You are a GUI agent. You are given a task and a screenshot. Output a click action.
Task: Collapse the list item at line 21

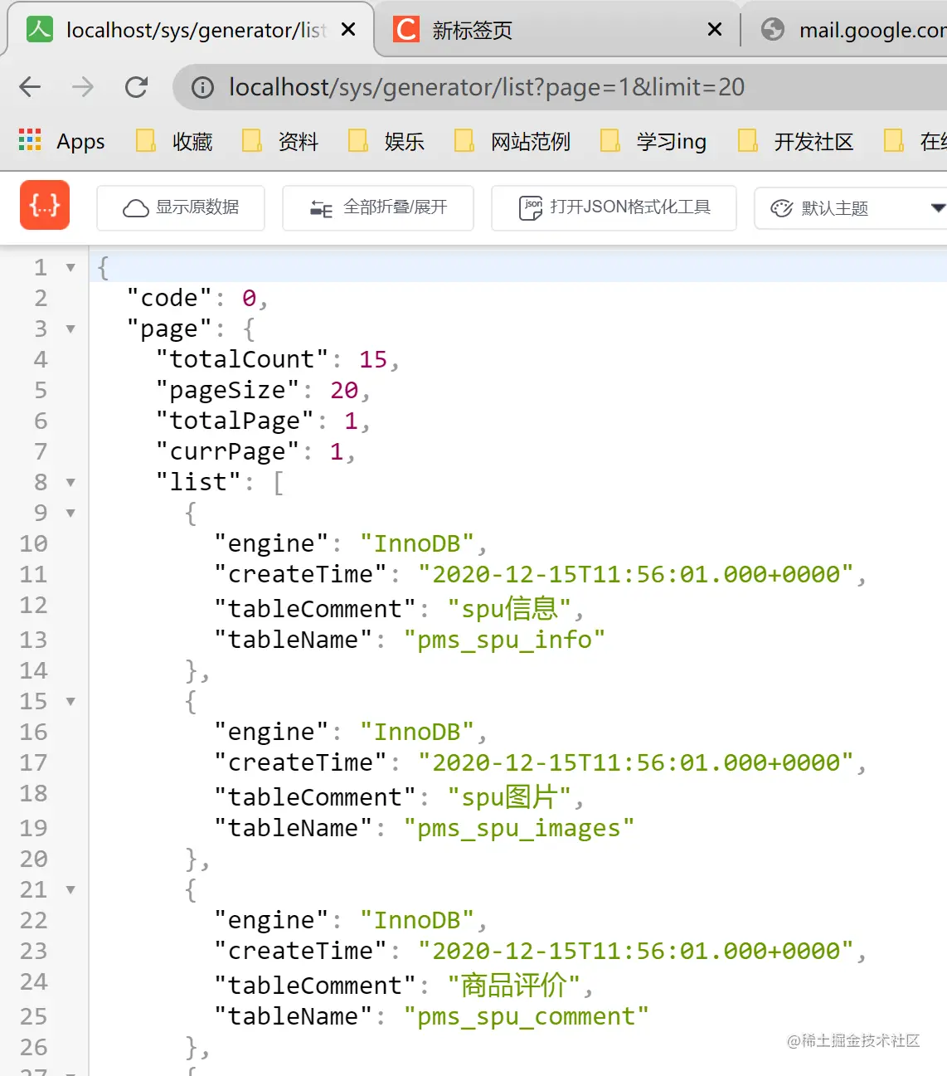pyautogui.click(x=70, y=889)
